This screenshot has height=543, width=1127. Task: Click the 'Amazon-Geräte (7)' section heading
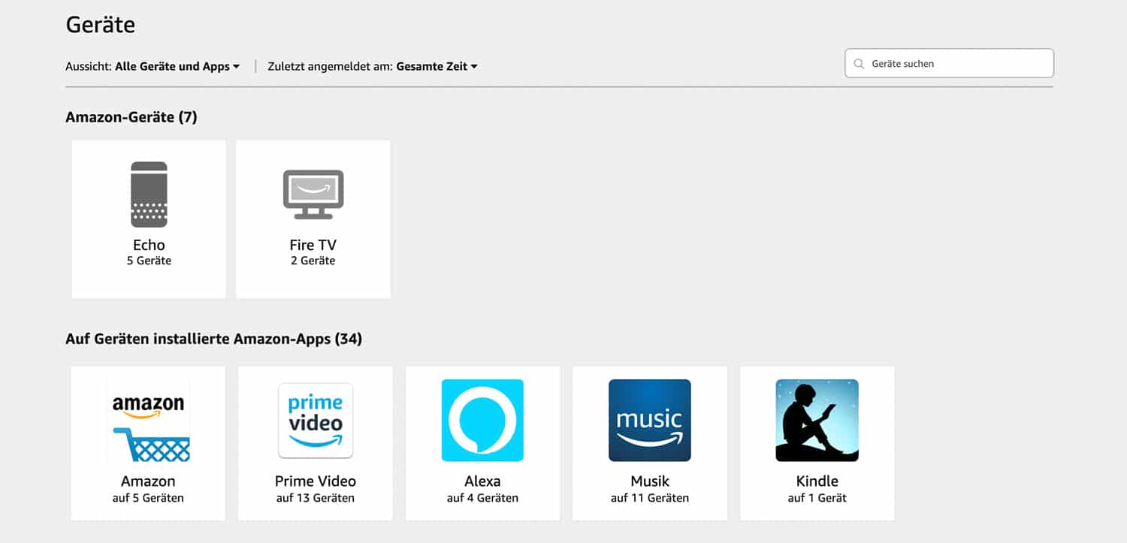coord(131,117)
